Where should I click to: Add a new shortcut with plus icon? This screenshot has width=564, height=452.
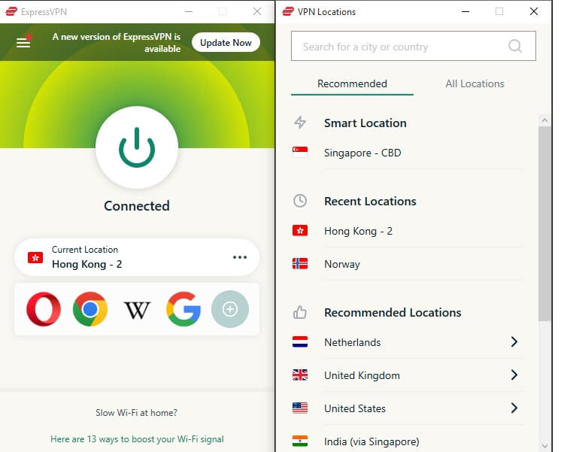[230, 309]
